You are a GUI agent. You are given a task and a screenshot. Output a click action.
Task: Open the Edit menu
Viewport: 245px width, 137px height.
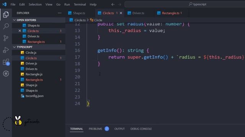click(22, 4)
